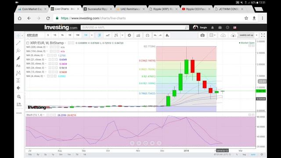Select the XABCD pattern tool

18,73
